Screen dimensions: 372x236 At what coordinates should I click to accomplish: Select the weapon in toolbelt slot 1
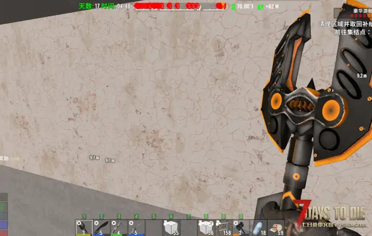tap(84, 228)
